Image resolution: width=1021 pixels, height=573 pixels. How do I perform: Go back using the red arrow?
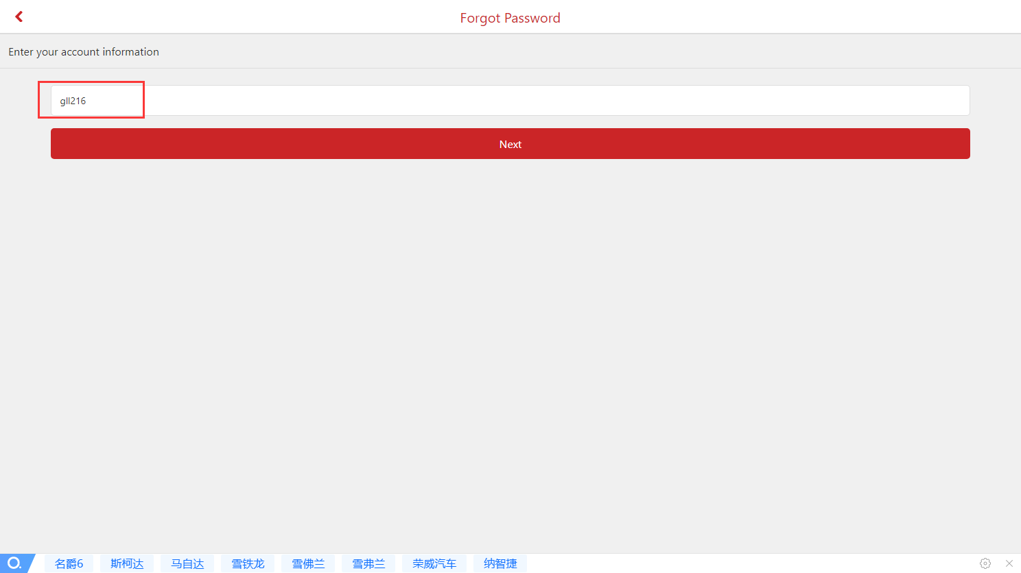coord(19,16)
